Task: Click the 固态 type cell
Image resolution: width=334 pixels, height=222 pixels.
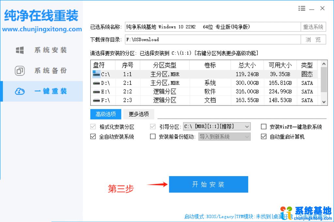Action: click(307, 74)
